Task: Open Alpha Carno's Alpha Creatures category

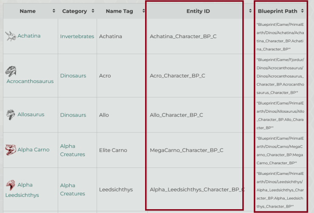Action: 73,150
